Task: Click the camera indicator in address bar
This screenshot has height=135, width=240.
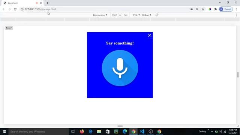Action: 192,9
